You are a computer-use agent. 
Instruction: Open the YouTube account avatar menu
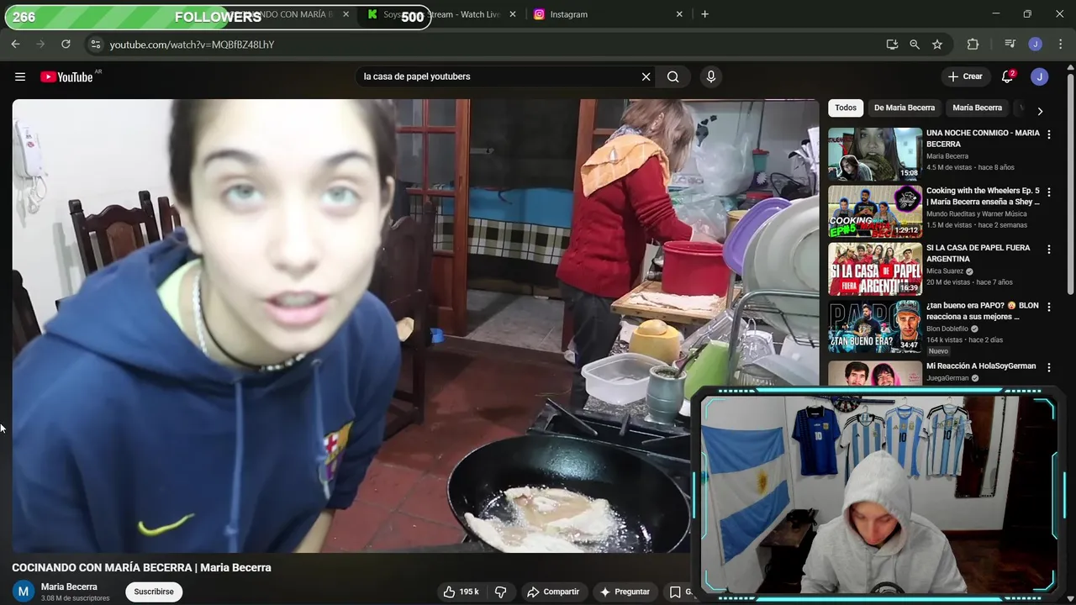click(x=1040, y=76)
